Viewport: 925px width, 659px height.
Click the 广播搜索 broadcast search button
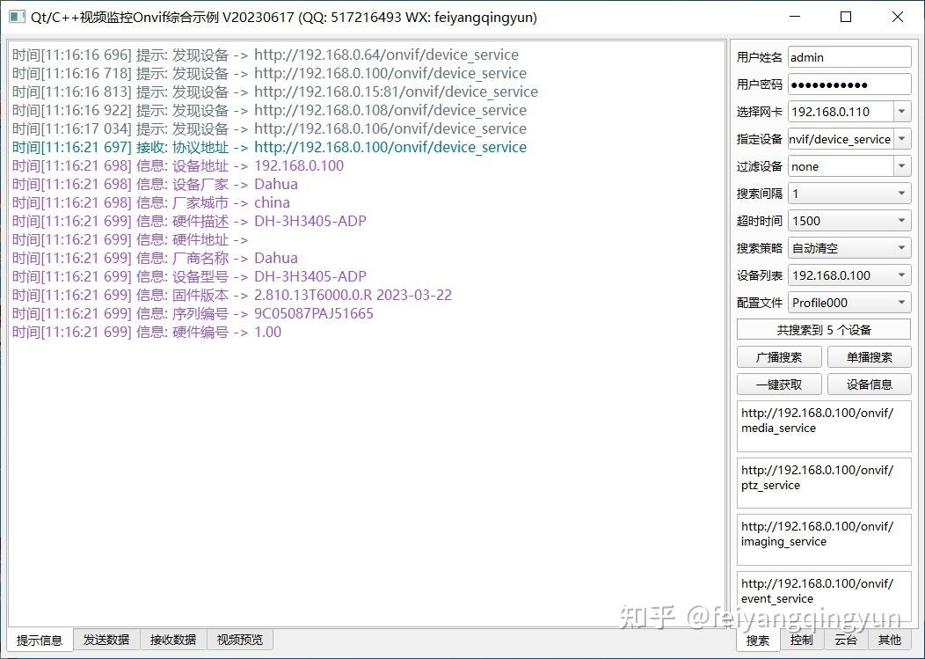click(x=778, y=356)
